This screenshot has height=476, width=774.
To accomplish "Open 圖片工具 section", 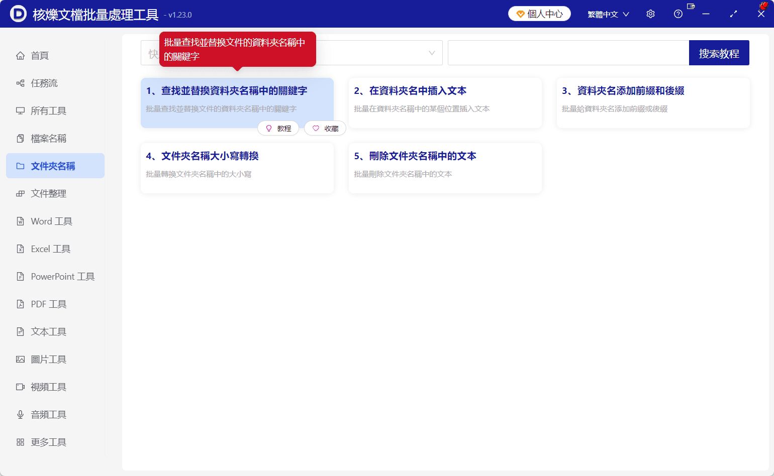I will click(55, 359).
